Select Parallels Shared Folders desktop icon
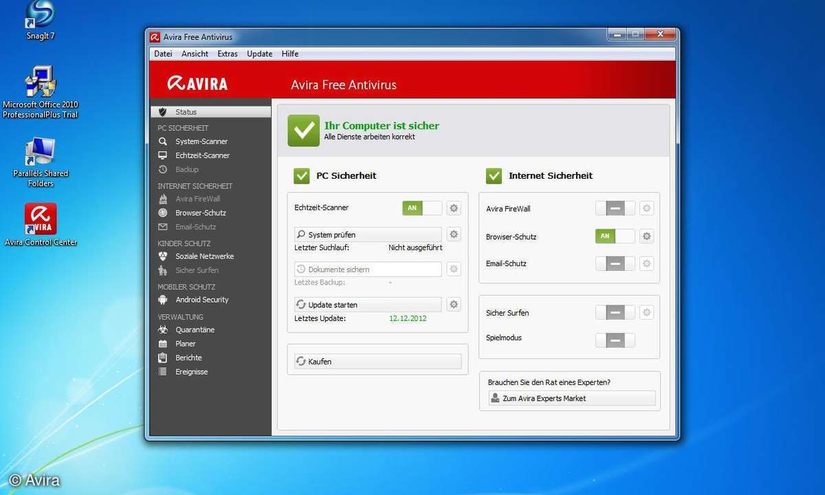 click(x=41, y=162)
